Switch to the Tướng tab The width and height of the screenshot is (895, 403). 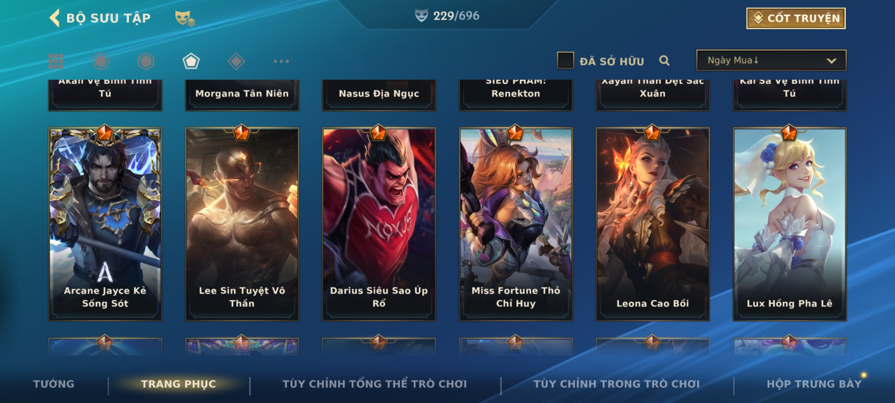[x=54, y=384]
